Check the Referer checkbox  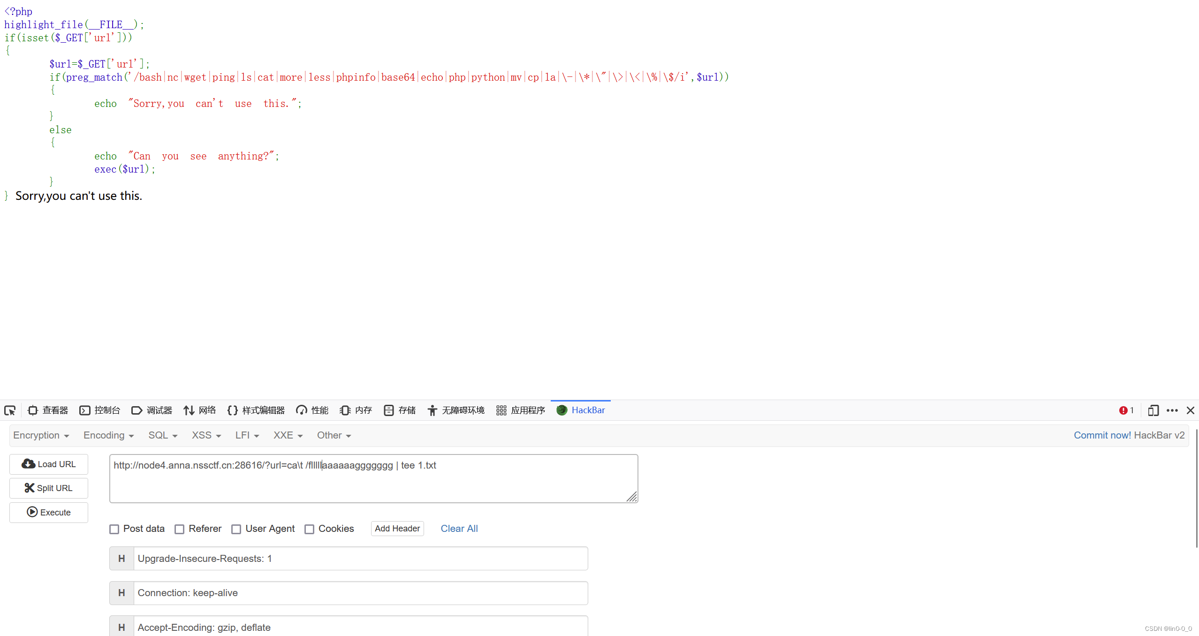[x=180, y=529]
